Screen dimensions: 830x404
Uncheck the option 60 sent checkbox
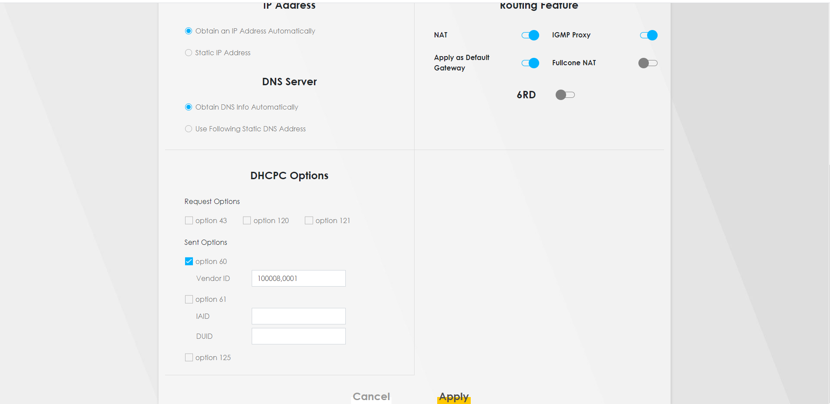189,261
